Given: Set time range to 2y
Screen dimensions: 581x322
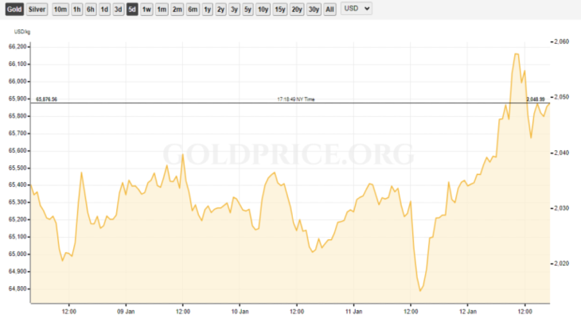Looking at the screenshot, I should 220,10.
